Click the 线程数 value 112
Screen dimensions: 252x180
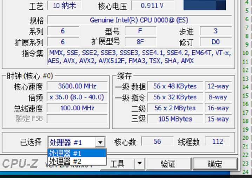point(218,141)
